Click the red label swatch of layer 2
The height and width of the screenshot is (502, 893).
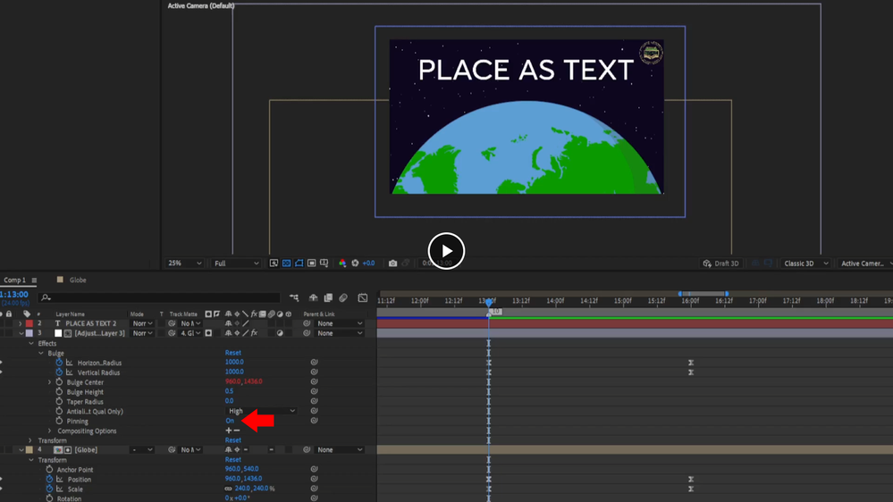[29, 323]
